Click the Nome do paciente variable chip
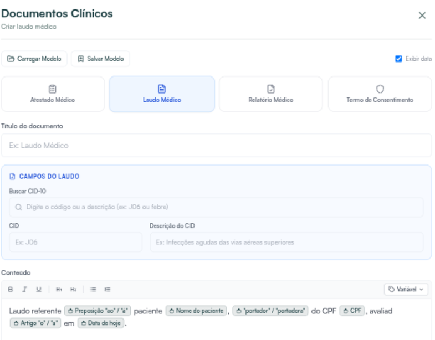Image resolution: width=435 pixels, height=340 pixels. coord(196,311)
